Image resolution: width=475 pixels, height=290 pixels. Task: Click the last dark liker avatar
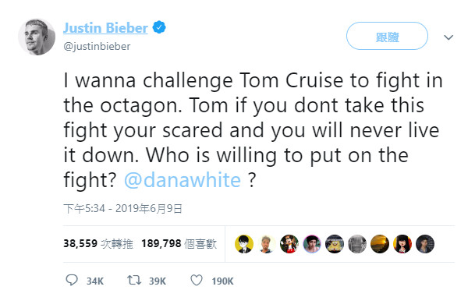425,244
